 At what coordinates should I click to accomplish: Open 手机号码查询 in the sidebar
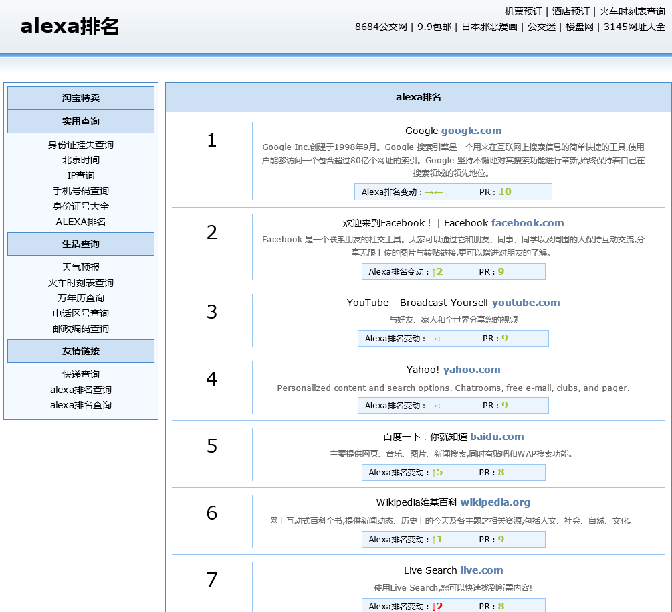tap(80, 191)
